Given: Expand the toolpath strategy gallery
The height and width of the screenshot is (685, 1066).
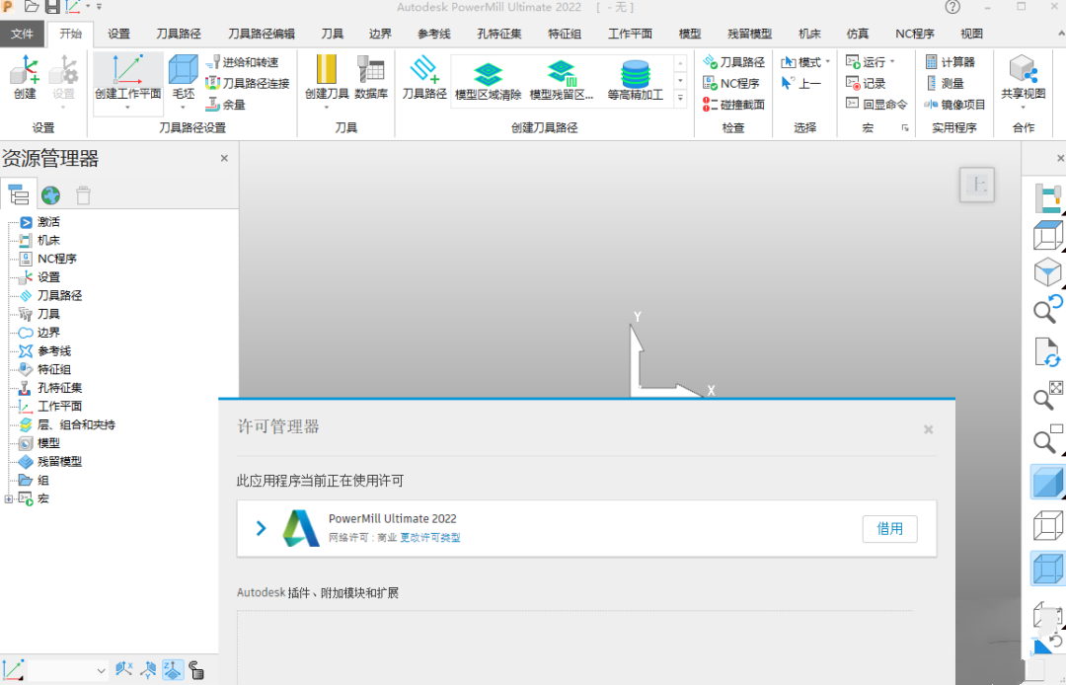Looking at the screenshot, I should (680, 99).
